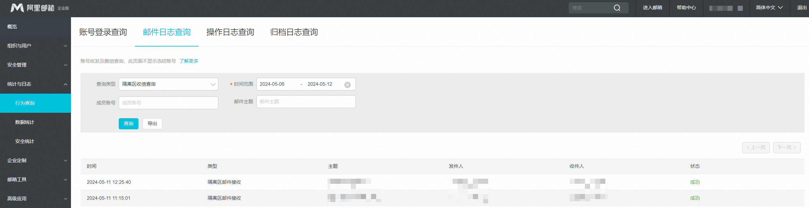Click the search magnifier icon
Screen dimensions: 809x208
tap(617, 8)
